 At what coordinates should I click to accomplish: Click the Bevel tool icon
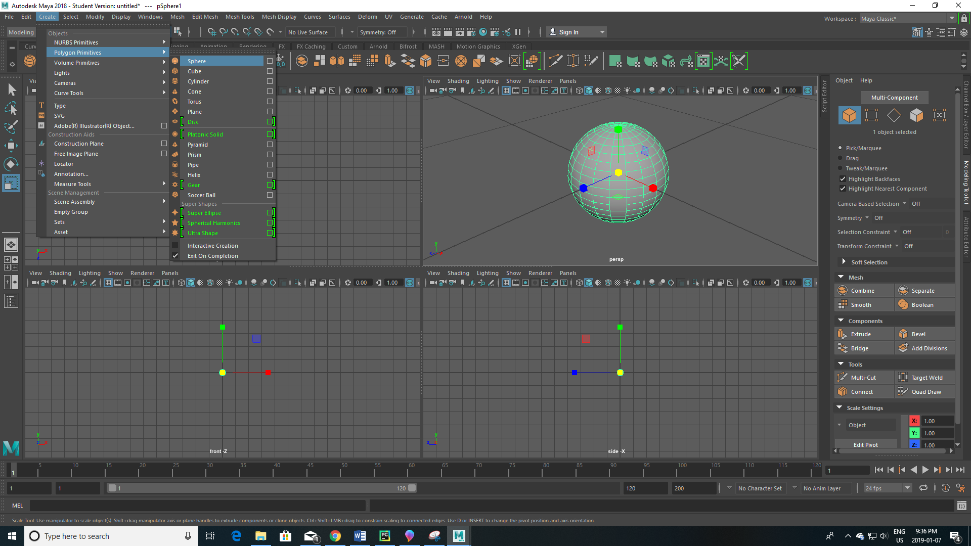(903, 334)
